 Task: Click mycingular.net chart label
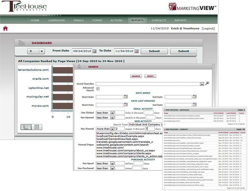[38, 96]
